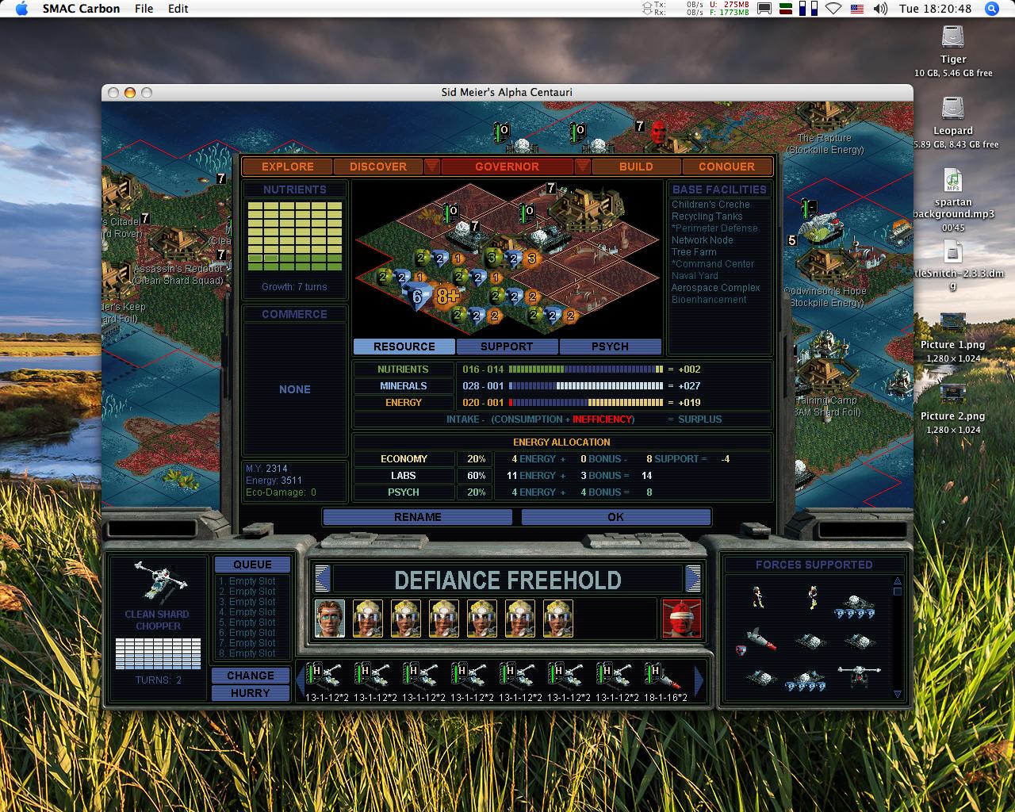Select the red-masked drone citizen portrait

tap(681, 619)
